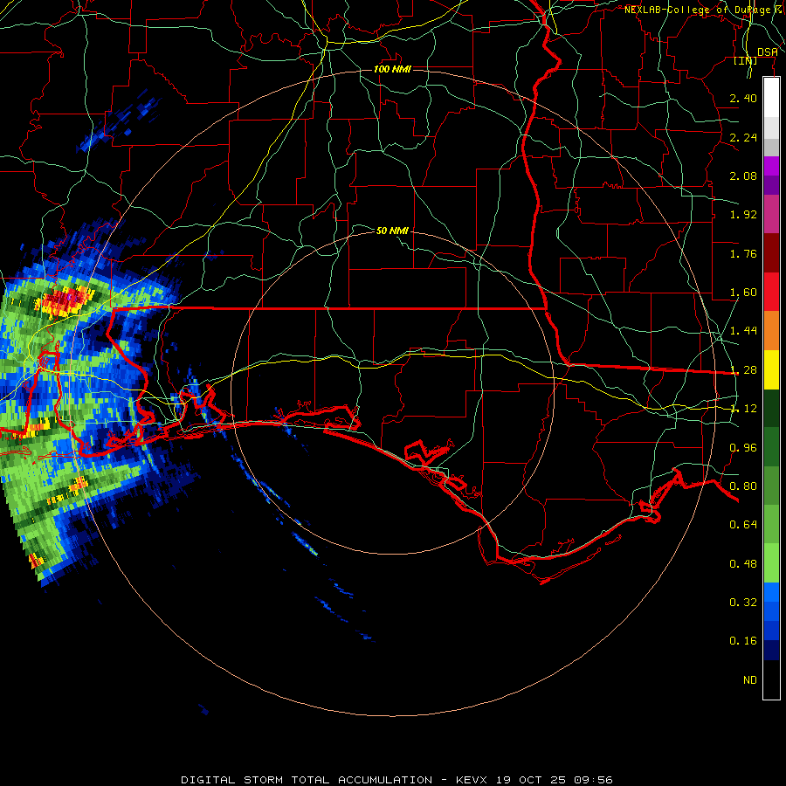Select the 2.08 legend value

743,176
